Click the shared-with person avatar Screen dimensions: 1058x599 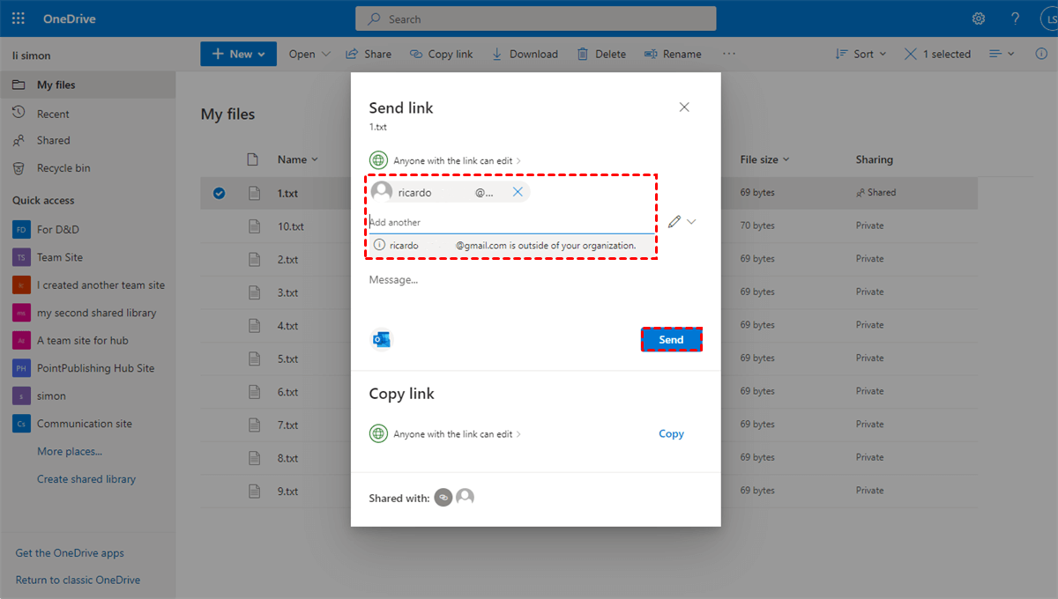tap(466, 498)
